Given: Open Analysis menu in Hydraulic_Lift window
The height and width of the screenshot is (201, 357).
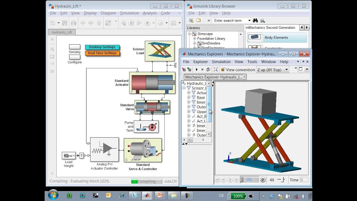Looking at the screenshot, I should pos(150,13).
